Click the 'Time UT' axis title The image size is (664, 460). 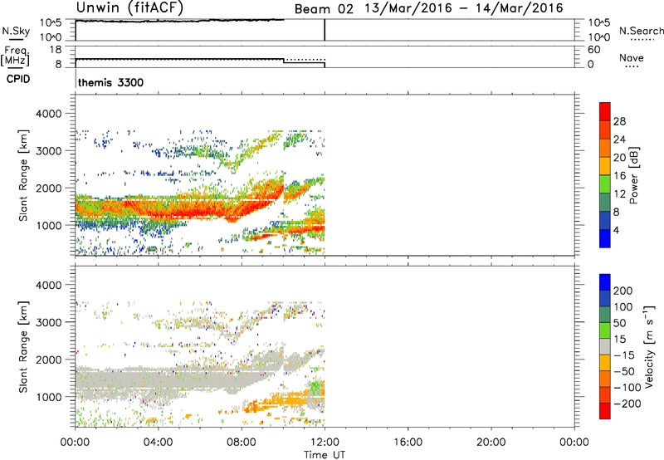tap(325, 455)
